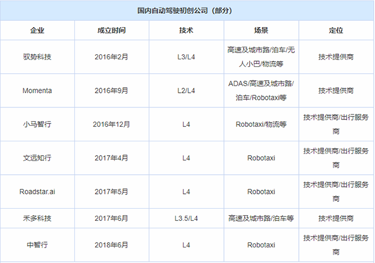The height and width of the screenshot is (263, 375).
Task: Select Robotaxi in the 中智行 row
Action: click(x=261, y=245)
